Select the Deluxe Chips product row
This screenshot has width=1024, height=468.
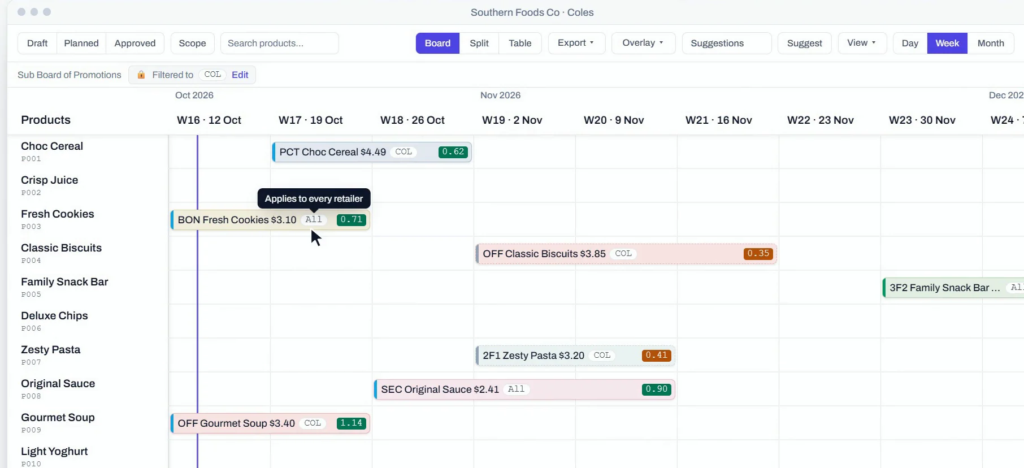click(88, 321)
